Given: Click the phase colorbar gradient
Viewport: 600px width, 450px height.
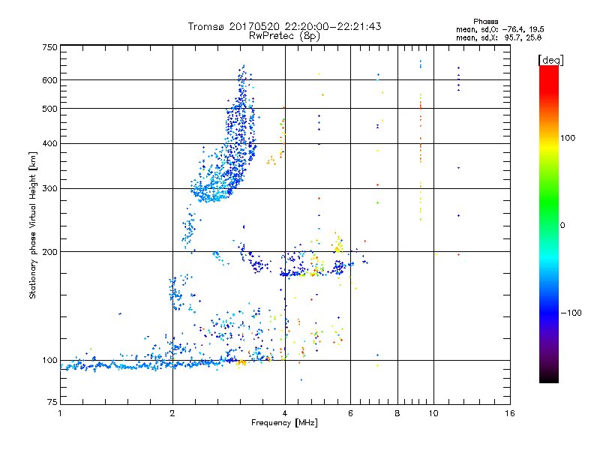Looking at the screenshot, I should click(x=549, y=223).
